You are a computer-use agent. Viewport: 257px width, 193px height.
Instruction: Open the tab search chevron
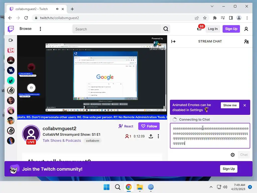(212, 6)
